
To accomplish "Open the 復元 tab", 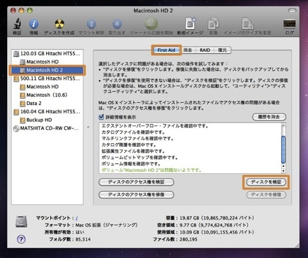I will 223,50.
